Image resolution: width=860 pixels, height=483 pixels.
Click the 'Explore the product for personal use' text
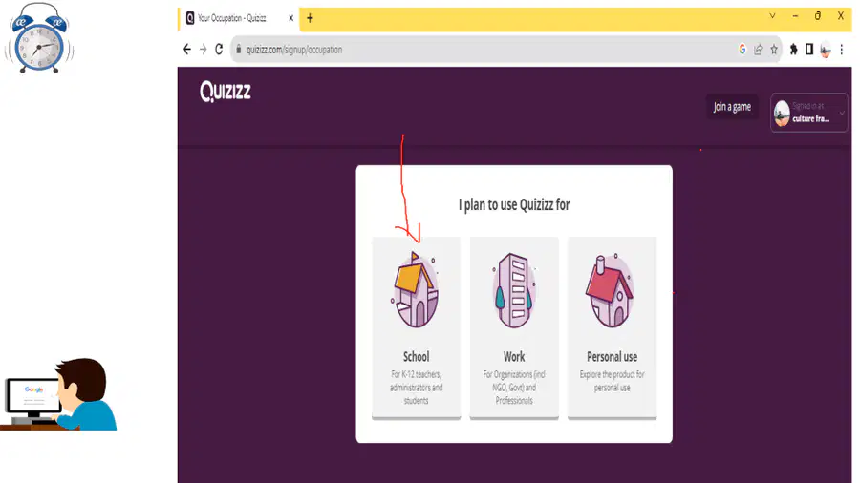[x=613, y=381]
